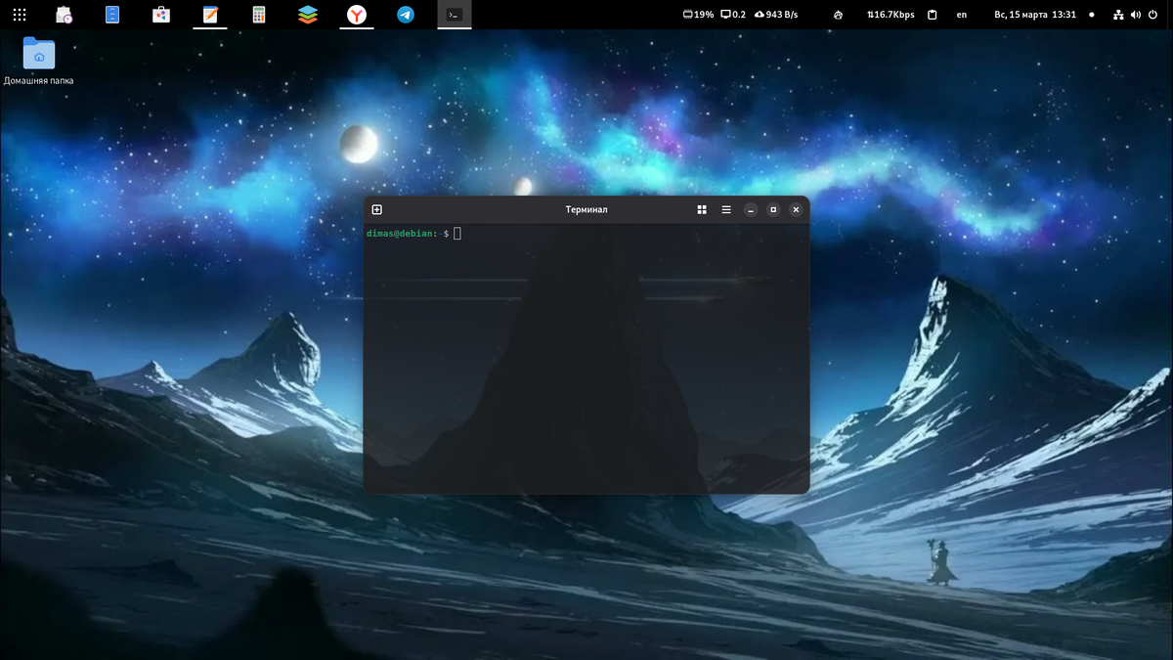Select the terminal icon in the top panel
The image size is (1173, 660).
click(455, 15)
